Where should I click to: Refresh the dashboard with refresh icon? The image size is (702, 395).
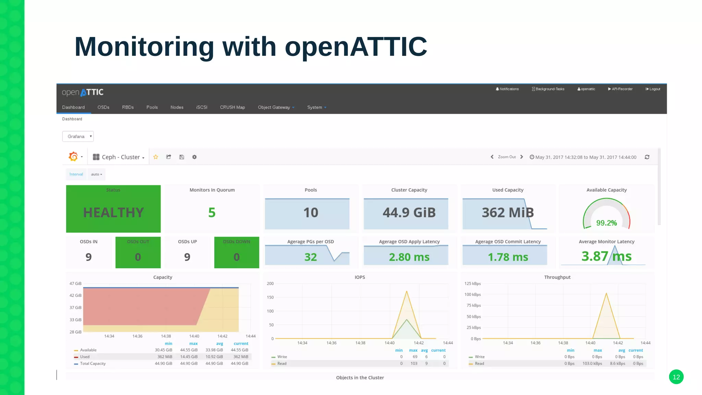point(647,157)
